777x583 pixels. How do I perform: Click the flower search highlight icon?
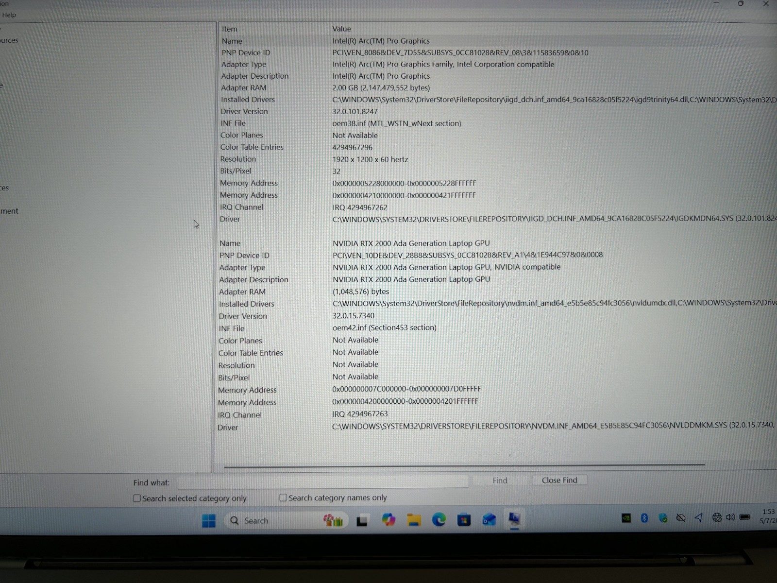pyautogui.click(x=333, y=521)
